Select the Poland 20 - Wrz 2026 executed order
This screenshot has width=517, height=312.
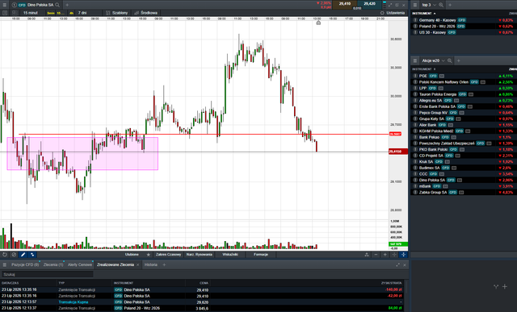[202, 308]
